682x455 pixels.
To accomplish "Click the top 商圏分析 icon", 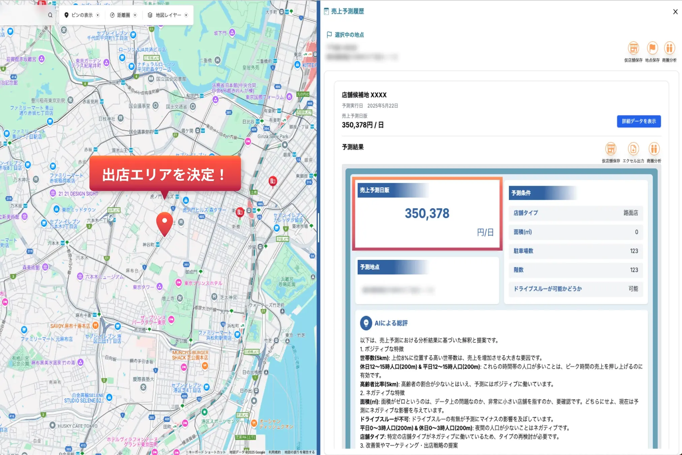I will coord(669,48).
